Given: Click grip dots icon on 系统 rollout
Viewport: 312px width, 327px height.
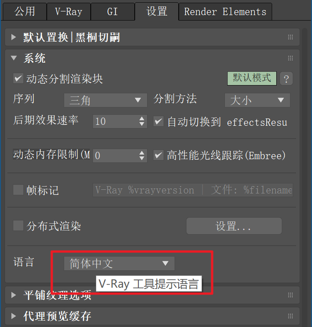Looking at the screenshot, I should (x=290, y=58).
